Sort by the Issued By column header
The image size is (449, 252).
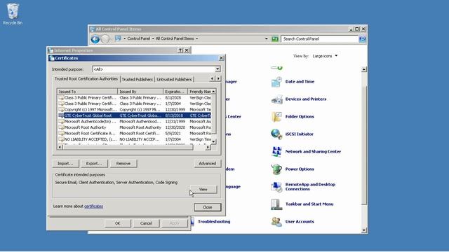140,92
